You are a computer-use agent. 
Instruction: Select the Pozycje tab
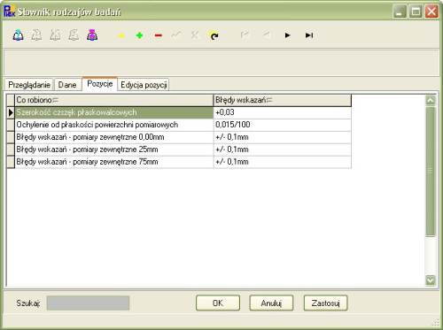(x=100, y=84)
